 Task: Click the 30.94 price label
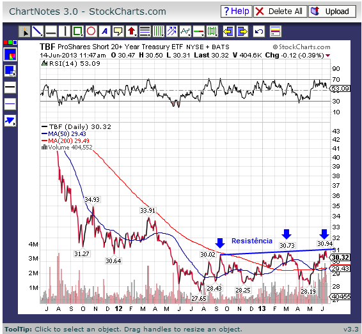click(325, 244)
